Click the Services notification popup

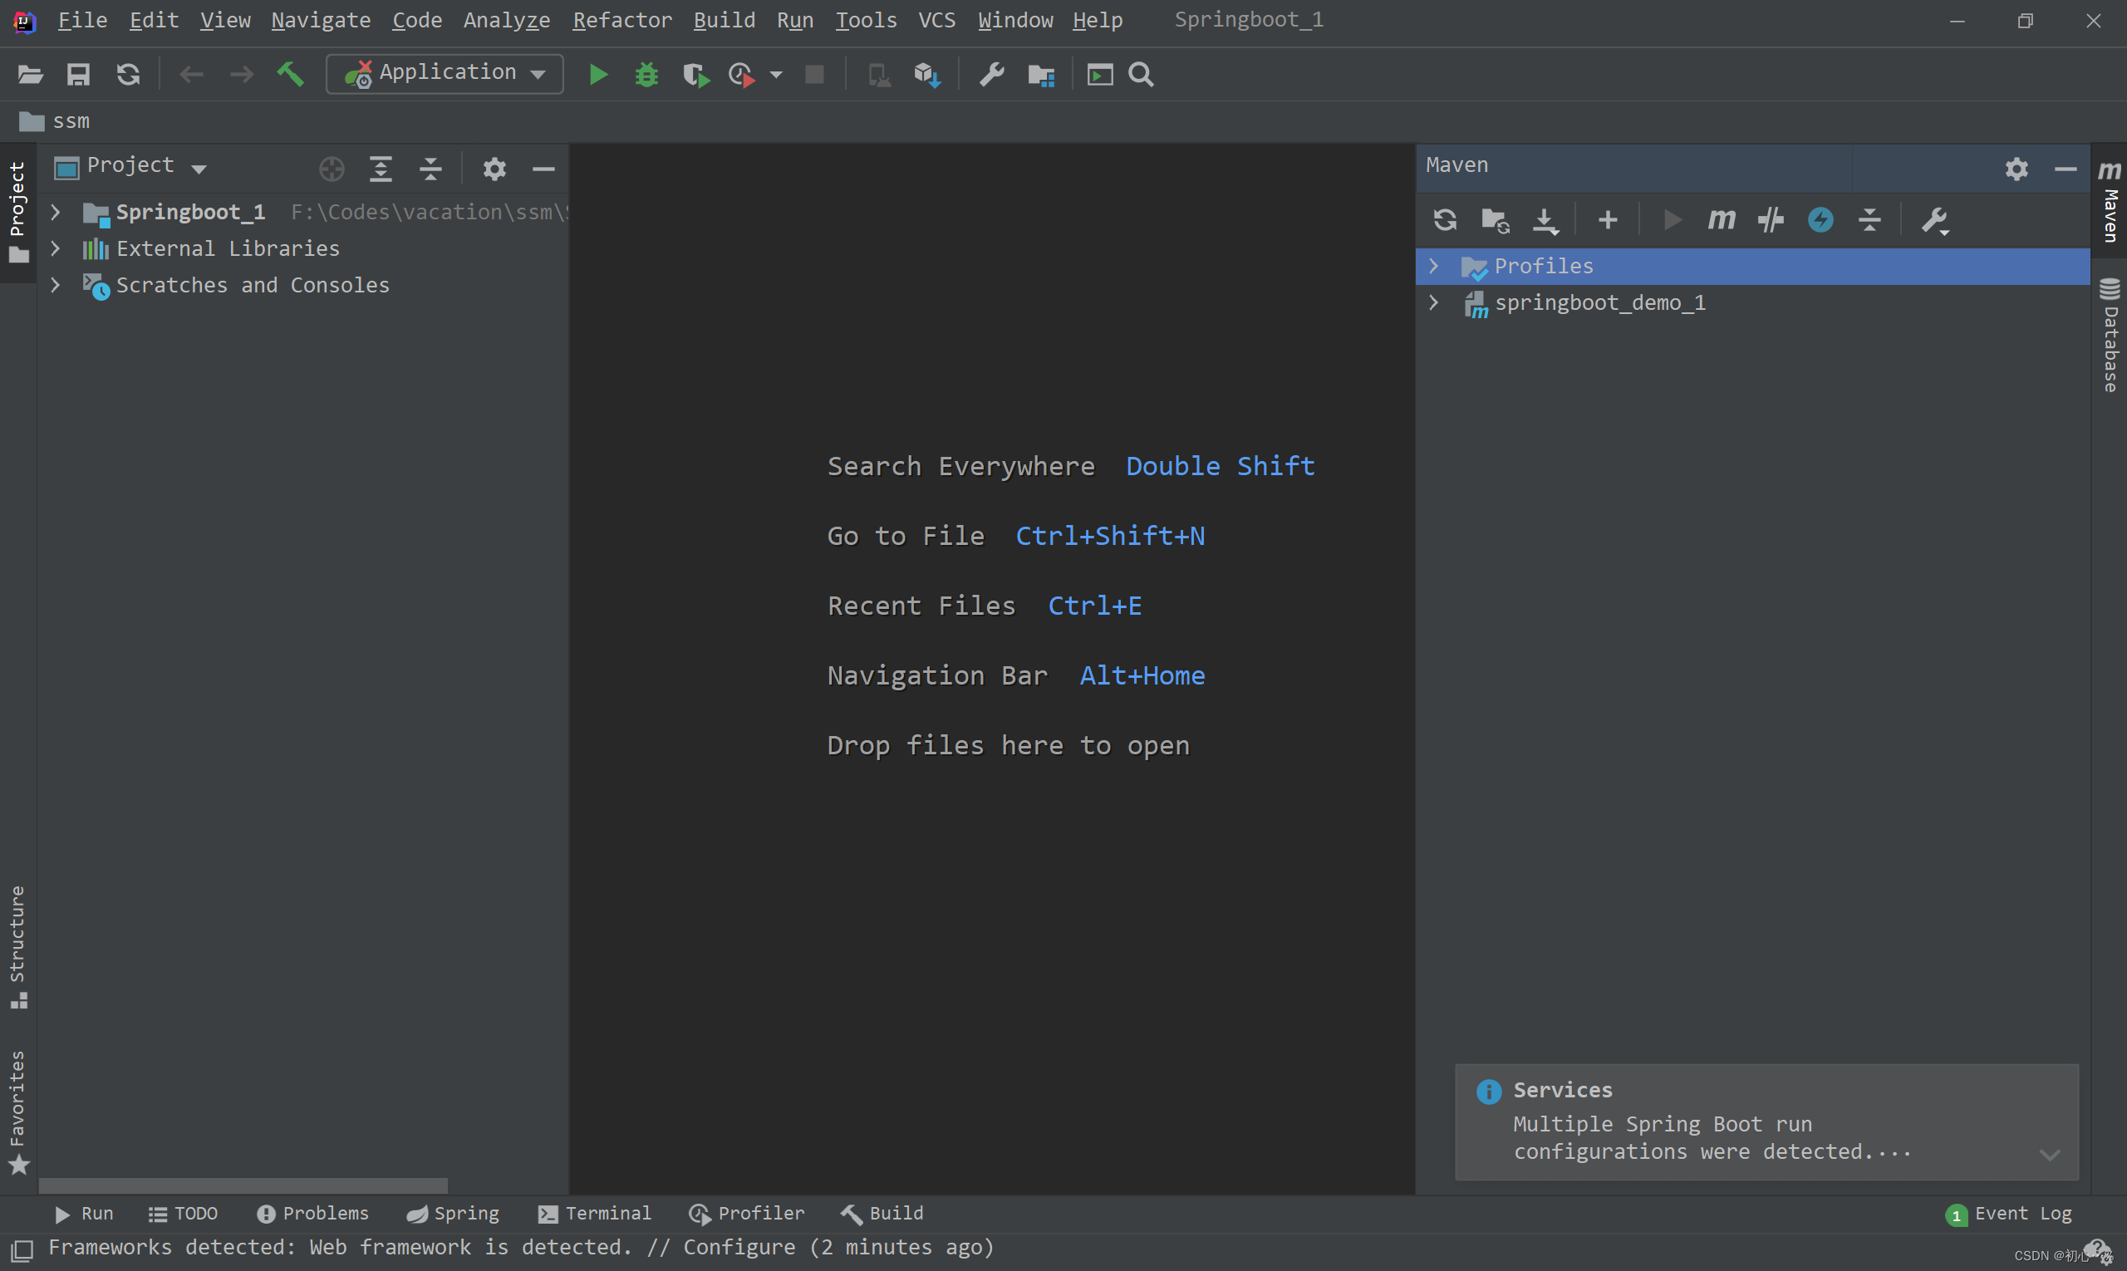[1766, 1121]
